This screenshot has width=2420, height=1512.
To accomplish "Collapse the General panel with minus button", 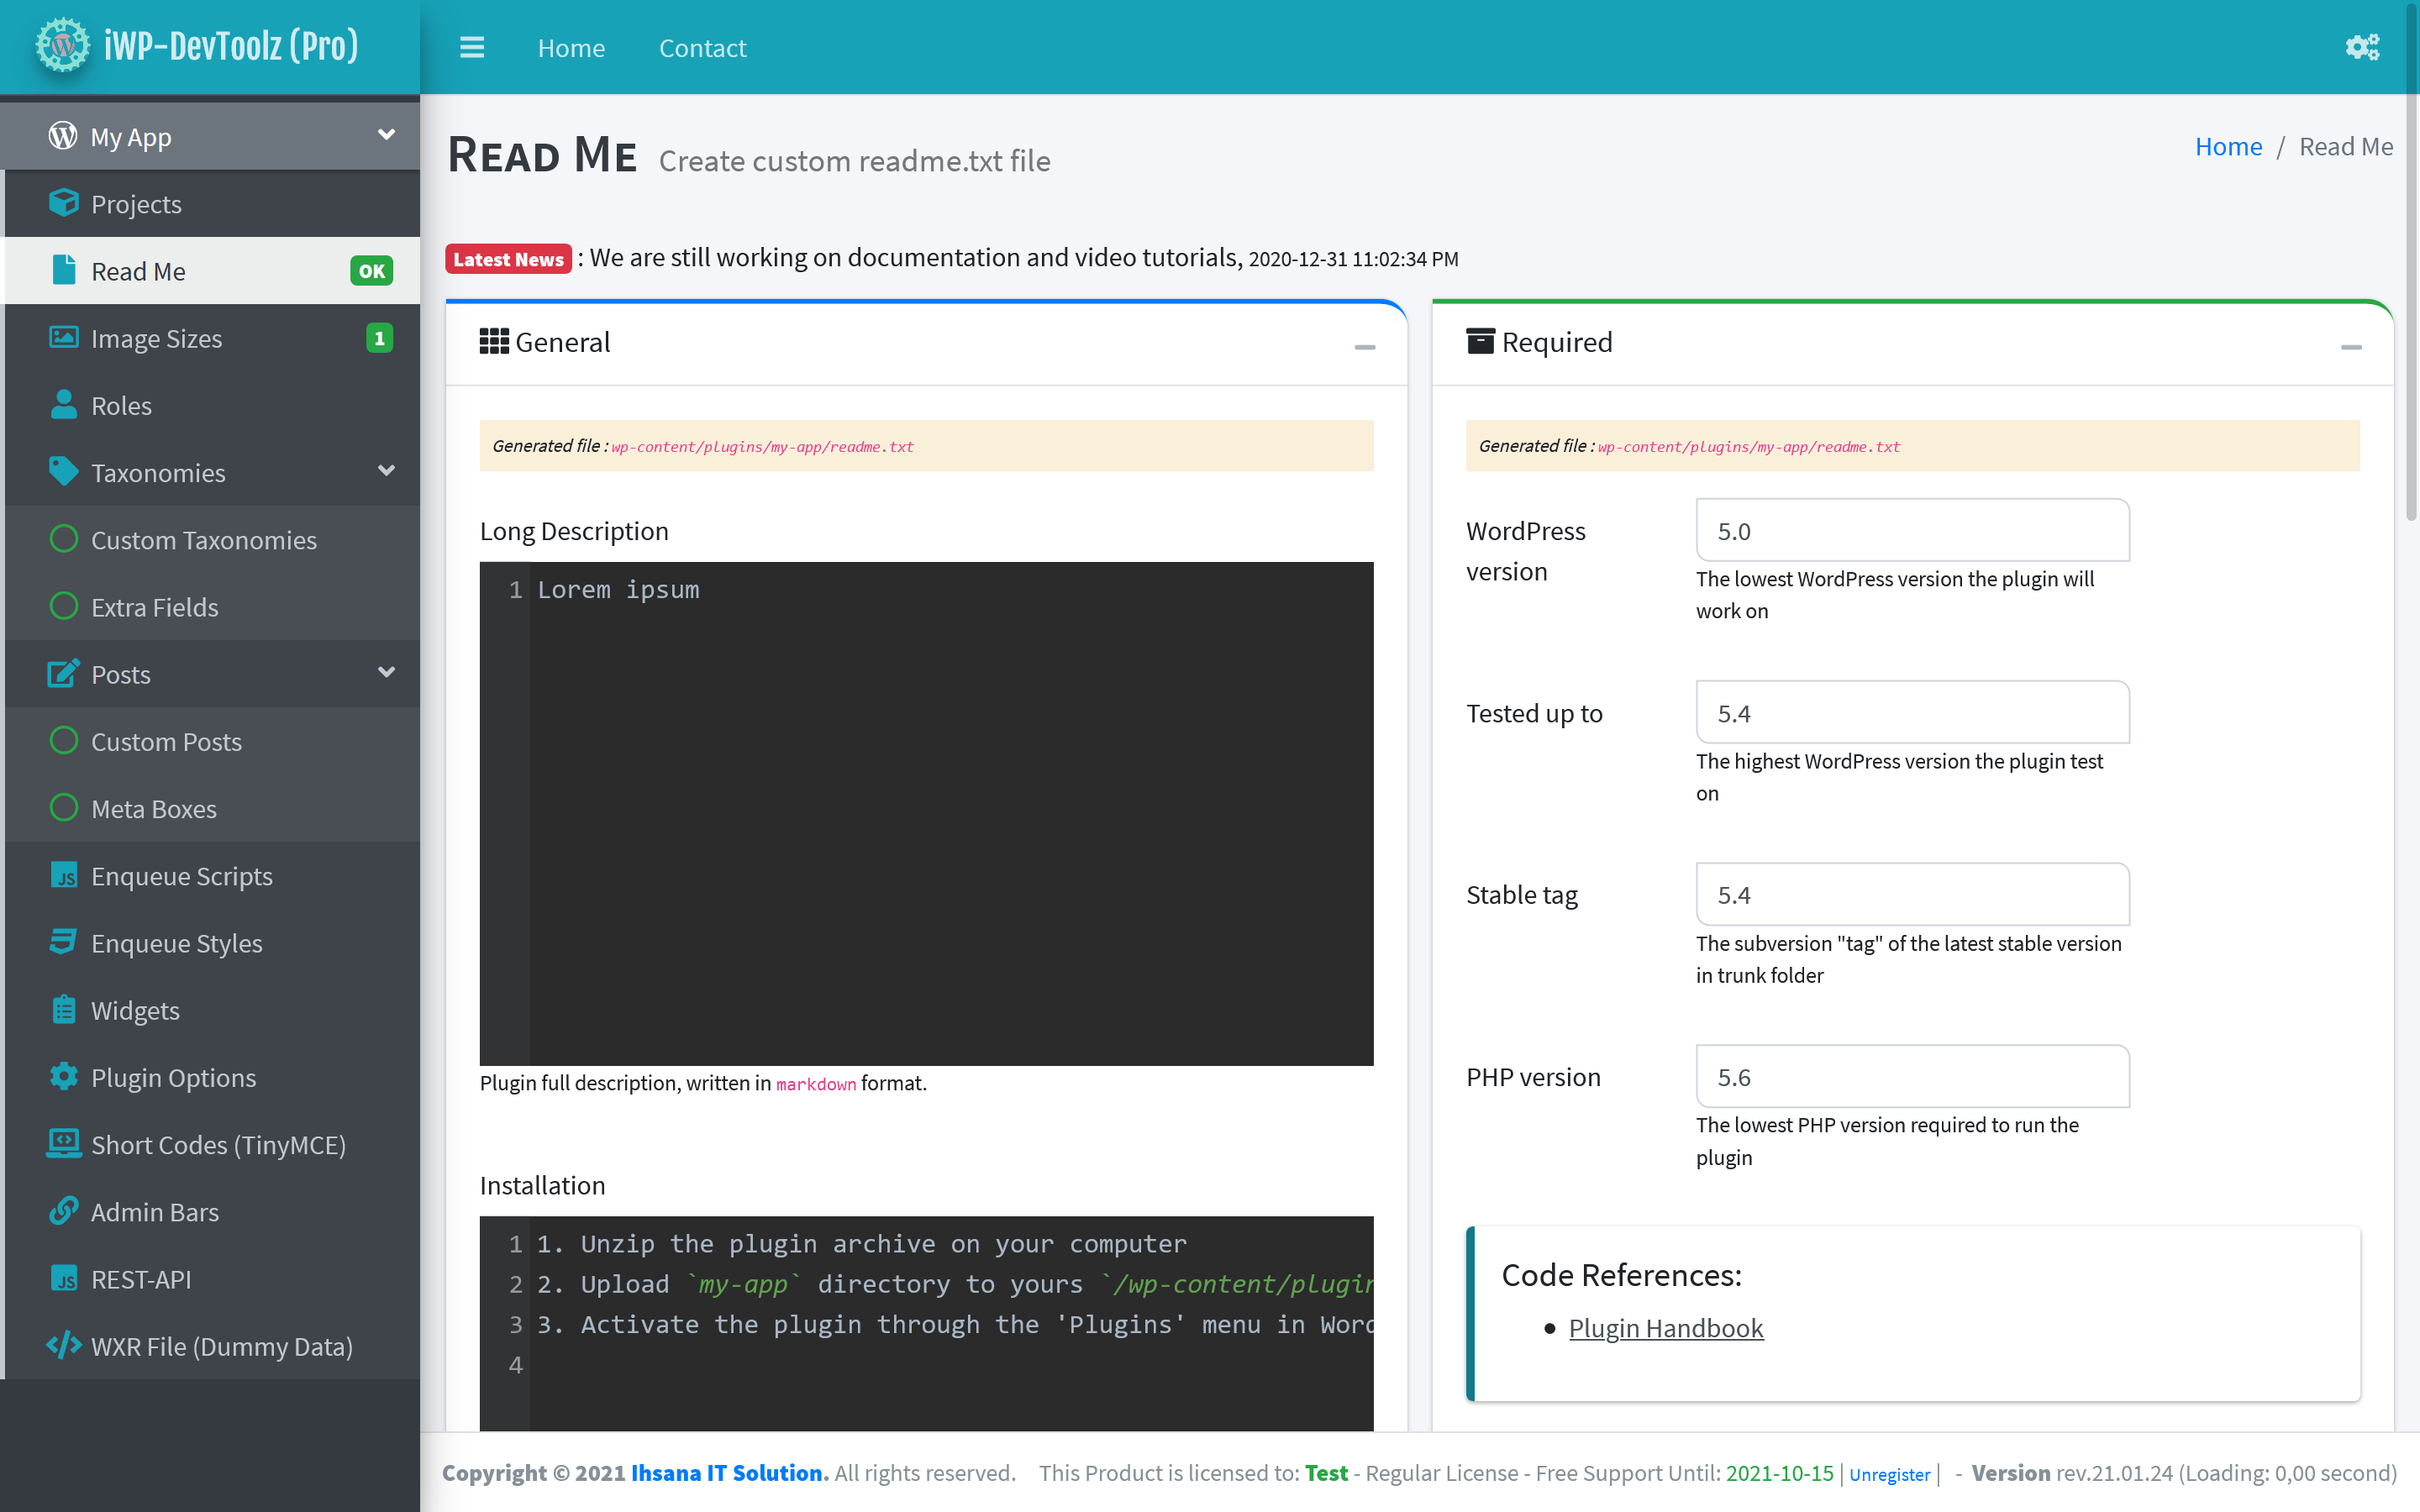I will point(1364,347).
